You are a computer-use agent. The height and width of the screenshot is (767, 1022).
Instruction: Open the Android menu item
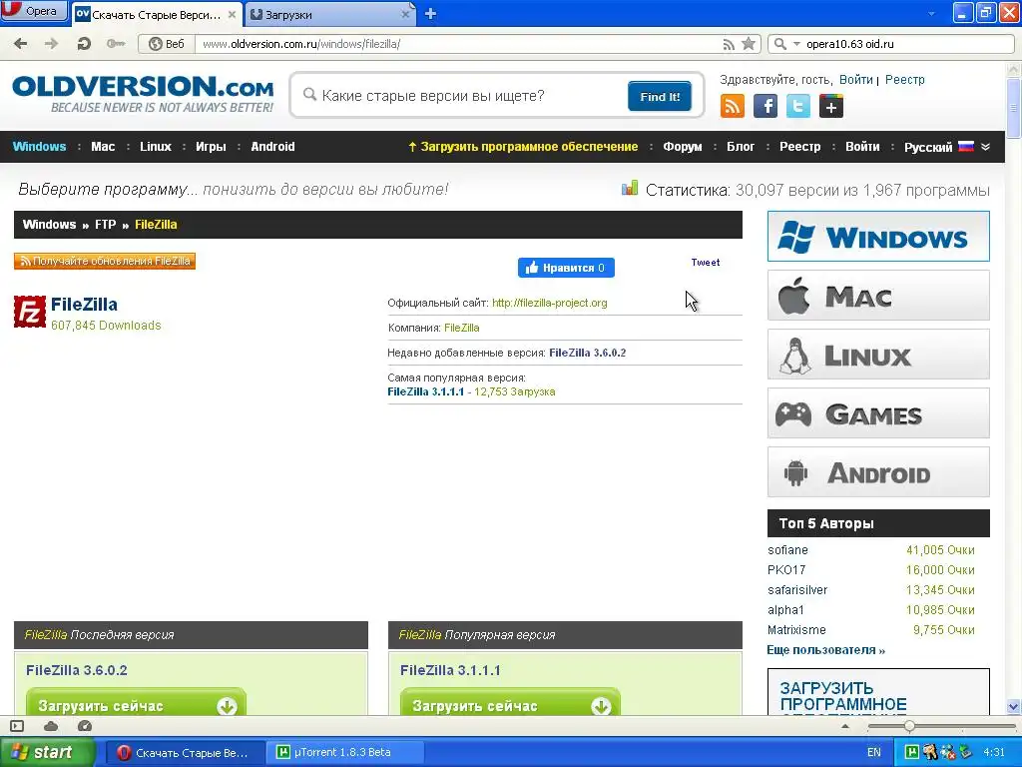click(x=272, y=146)
